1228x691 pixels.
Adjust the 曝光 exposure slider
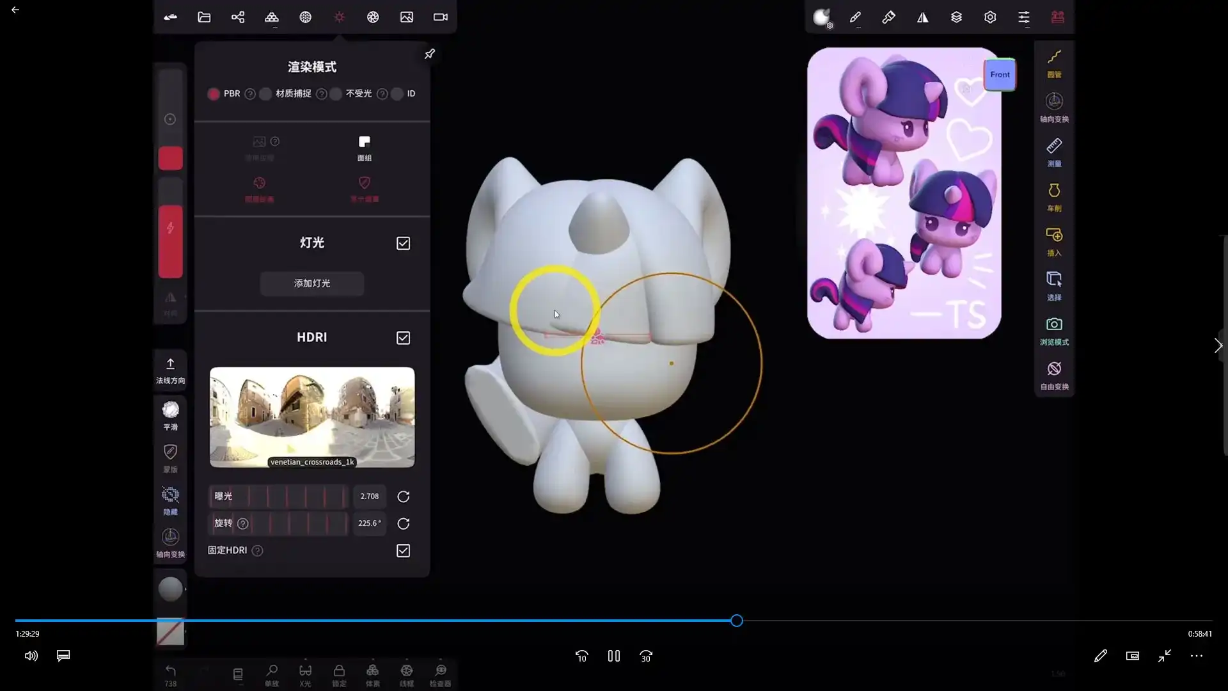tap(278, 496)
